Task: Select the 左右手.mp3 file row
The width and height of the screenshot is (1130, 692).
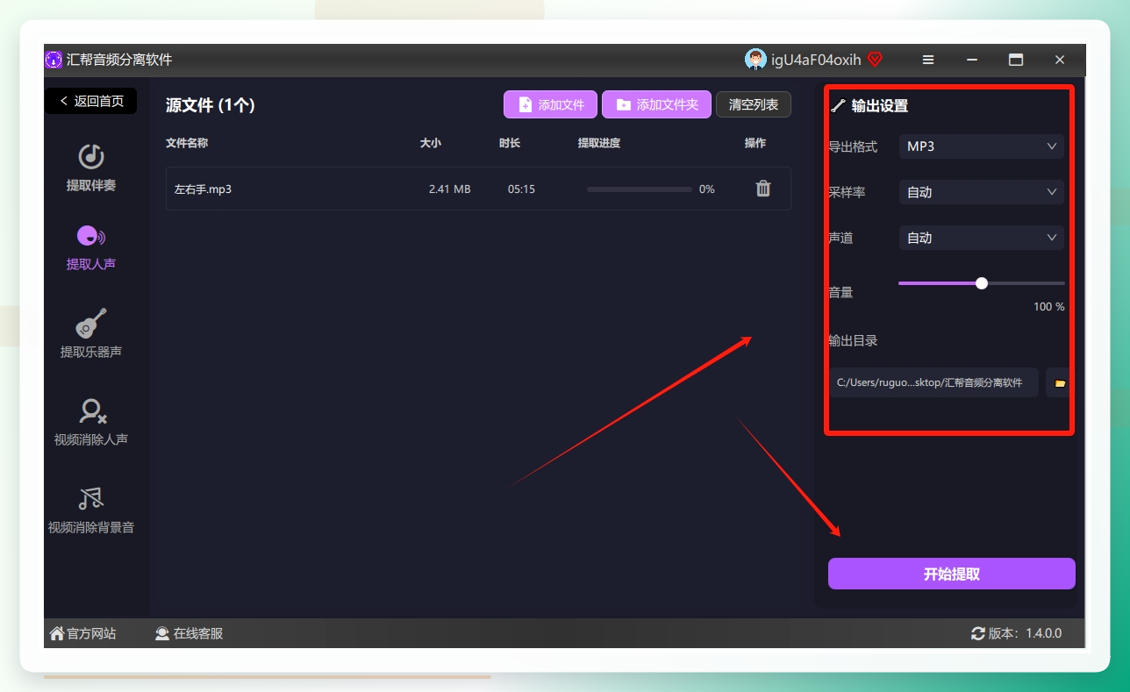Action: pos(478,189)
